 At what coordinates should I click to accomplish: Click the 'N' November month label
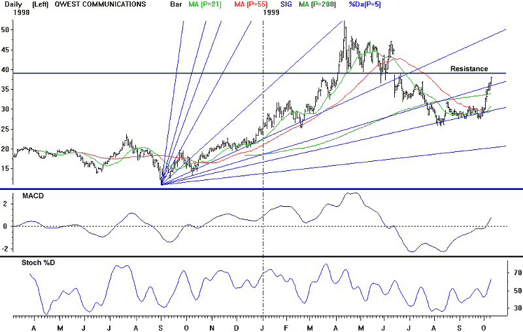[x=212, y=328]
